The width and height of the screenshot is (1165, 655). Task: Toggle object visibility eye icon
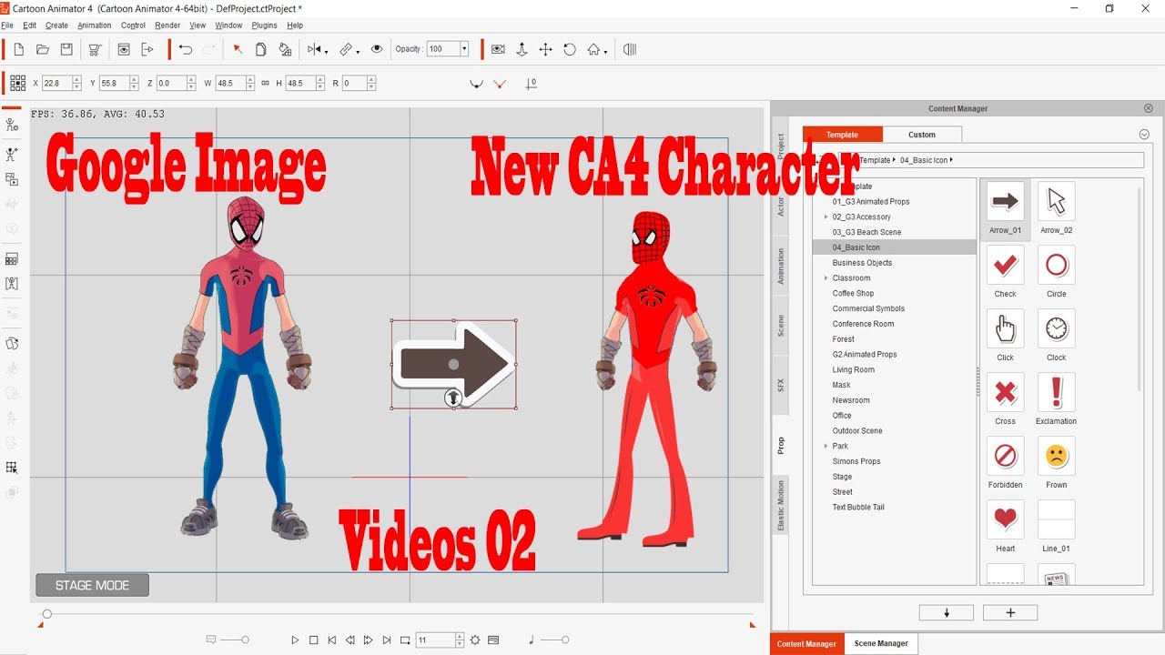[x=377, y=49]
